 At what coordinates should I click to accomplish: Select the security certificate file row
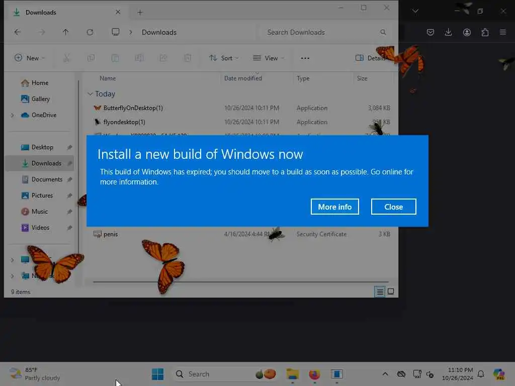[x=242, y=234]
